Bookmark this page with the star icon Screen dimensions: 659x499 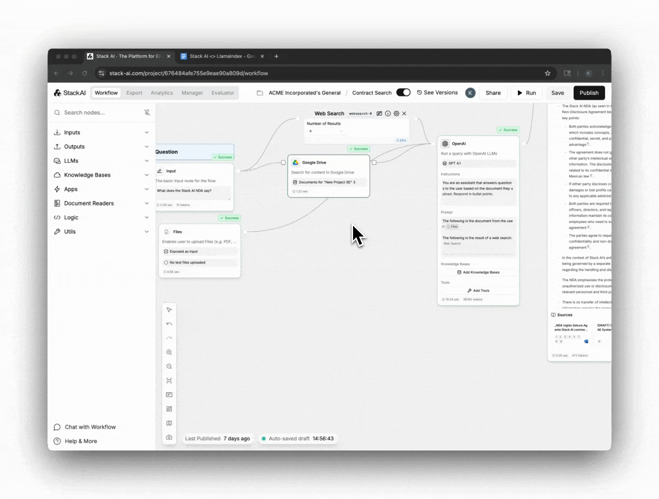coord(548,73)
